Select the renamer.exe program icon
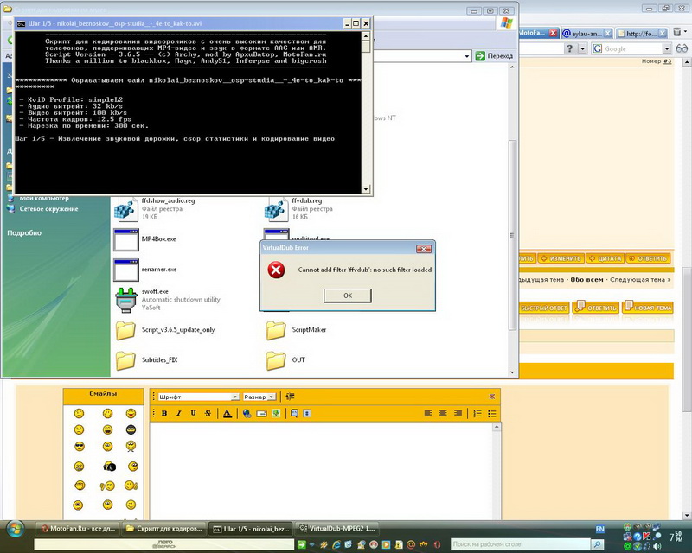This screenshot has height=553, width=692. tap(125, 270)
